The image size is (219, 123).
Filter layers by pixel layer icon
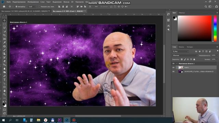click(196, 52)
